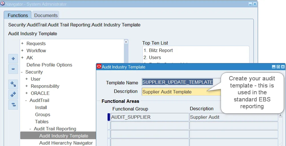Viewport: 286px width, 146px height.
Task: Click the record indicator for AUDIT_SUPPLIER row
Action: (x=109, y=117)
